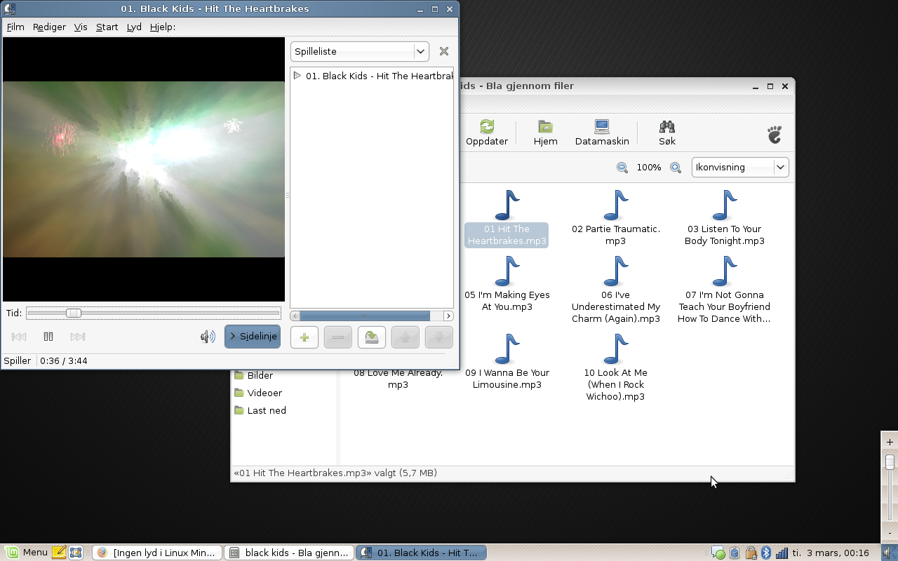Select the playlist entry 01. Black Kids

click(379, 76)
